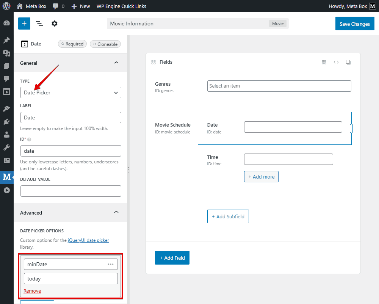Screen dimensions: 379x304
Task: Toggle the Required switch
Action: click(x=72, y=44)
